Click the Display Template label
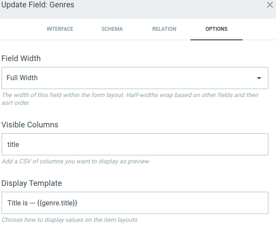The width and height of the screenshot is (276, 234). pyautogui.click(x=32, y=183)
